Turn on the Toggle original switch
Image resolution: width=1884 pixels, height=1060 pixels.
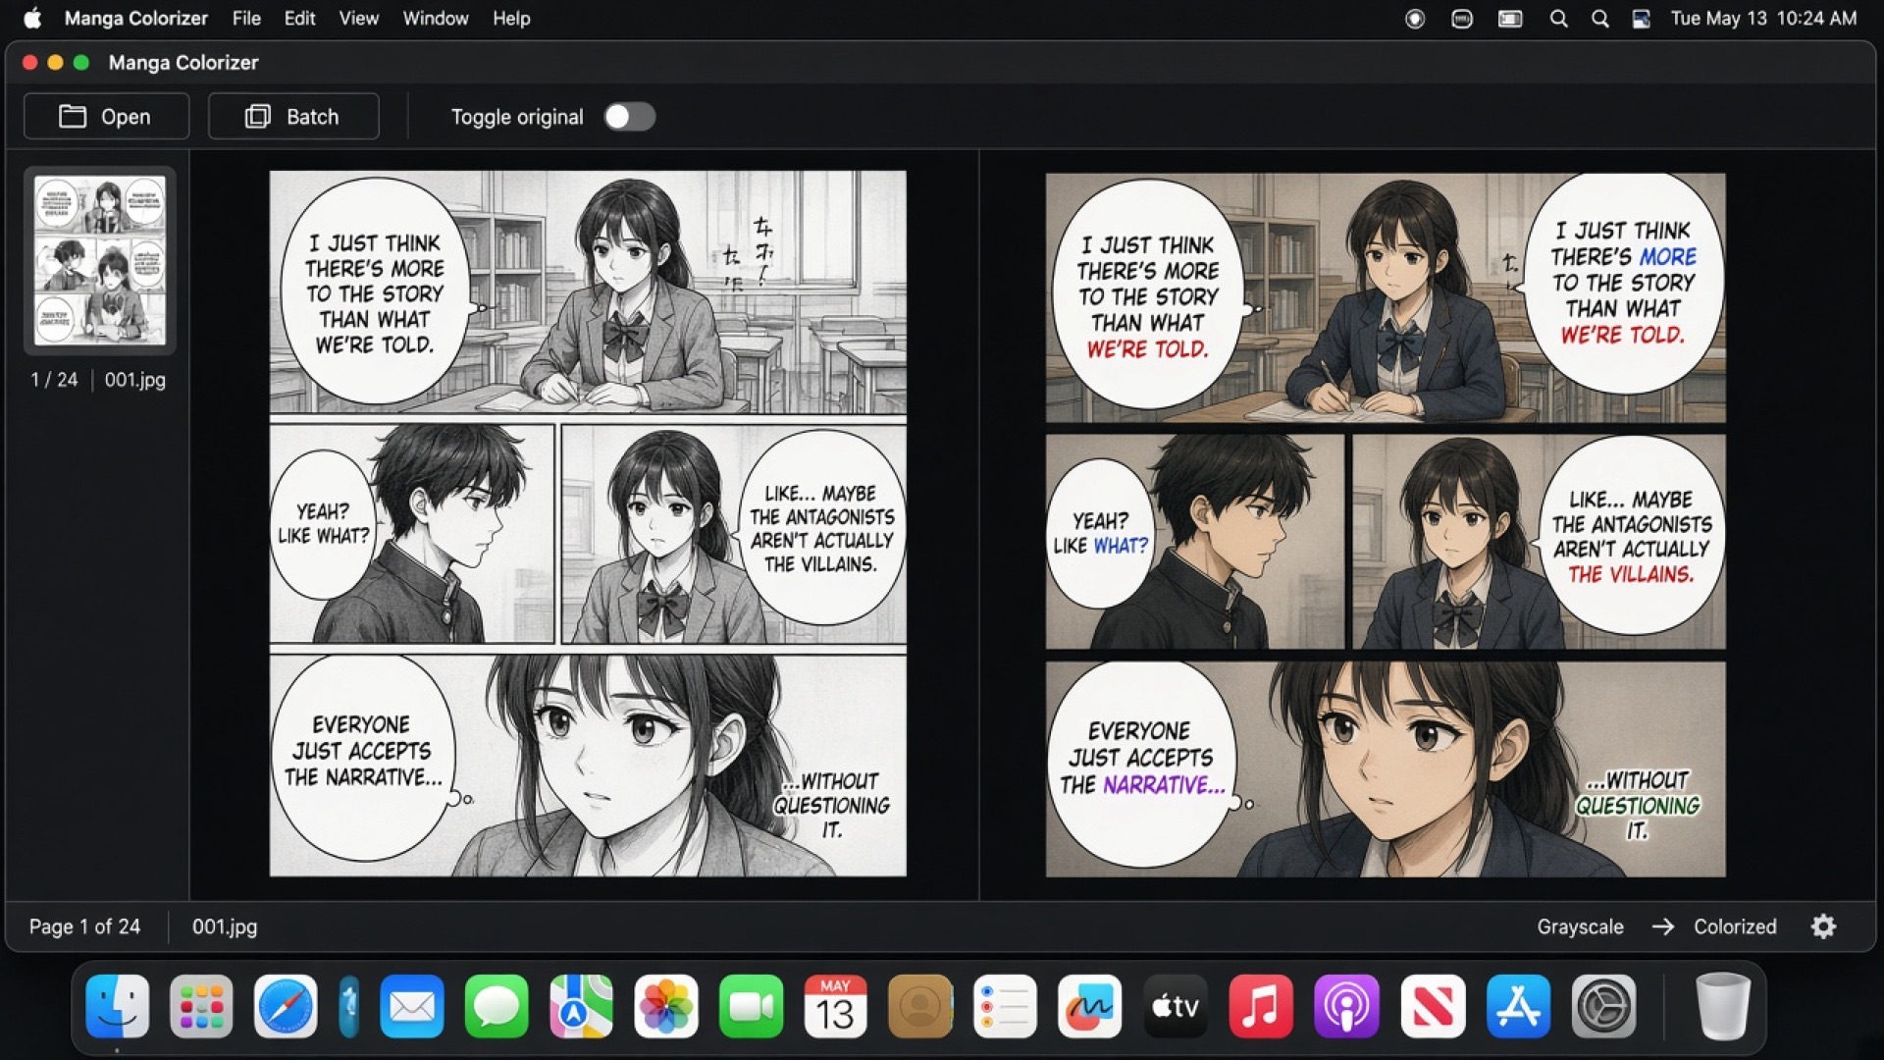(629, 117)
